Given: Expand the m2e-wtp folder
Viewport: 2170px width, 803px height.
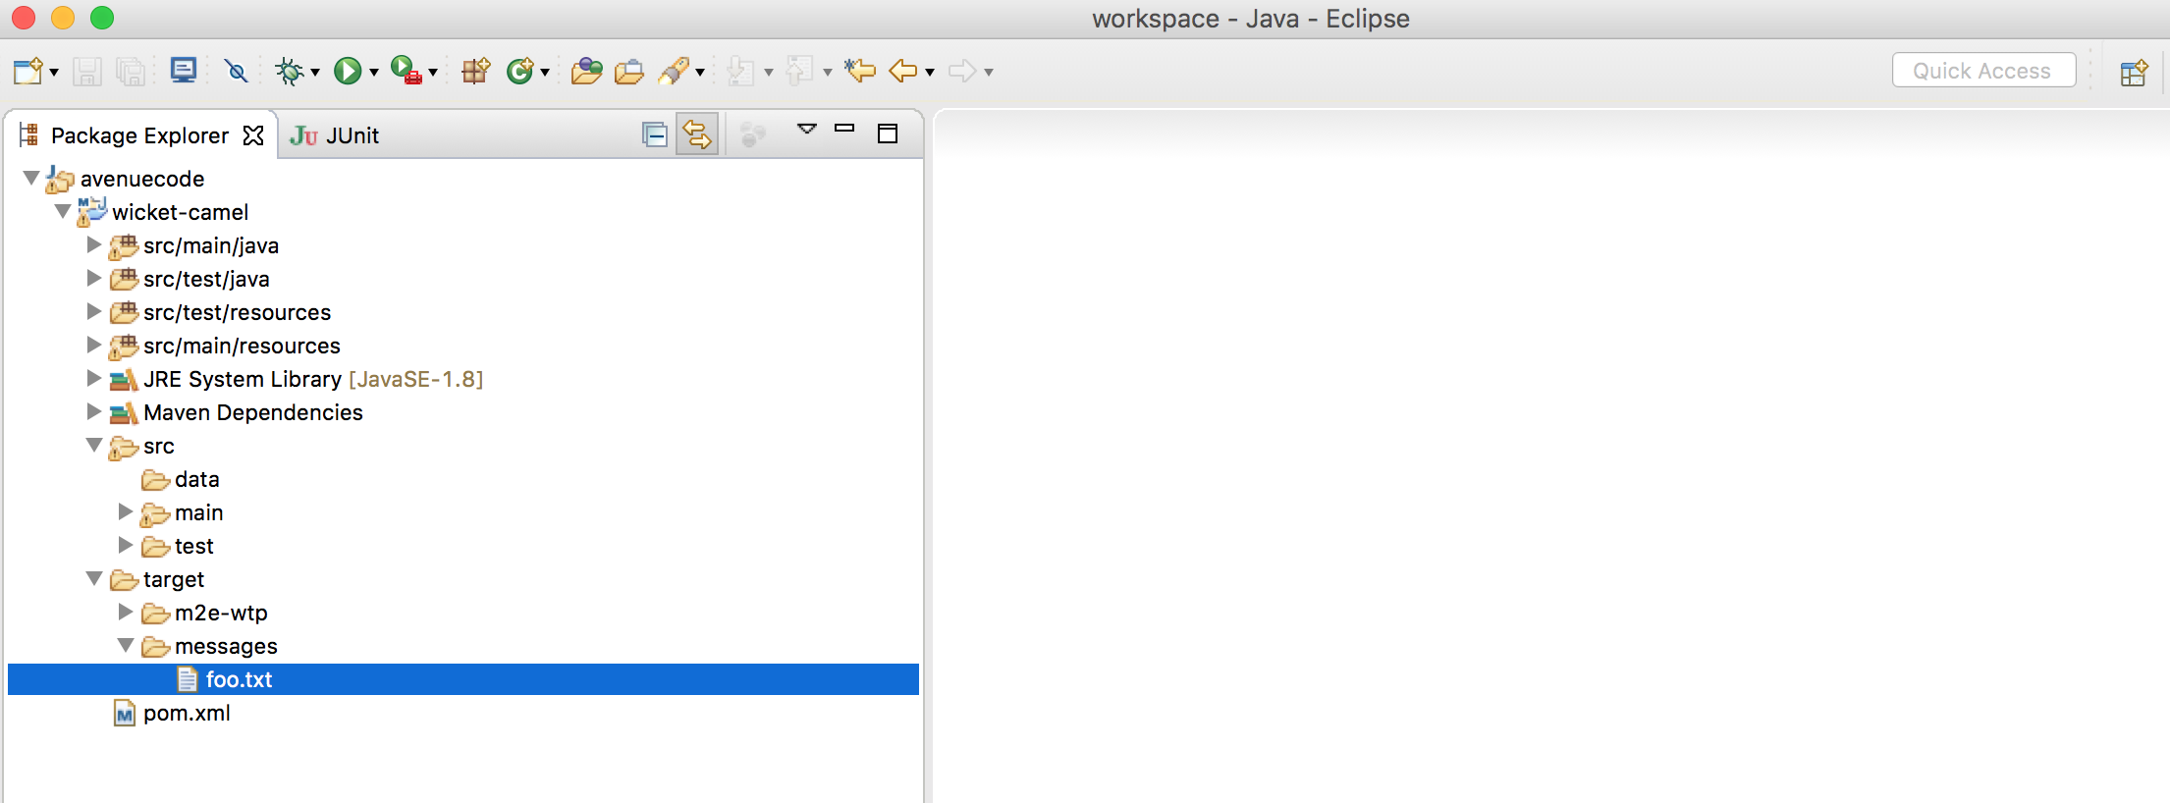Looking at the screenshot, I should 126,612.
